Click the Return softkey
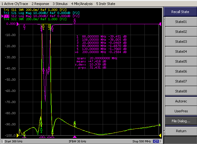Screen dimensions: 197x144 pos(181,131)
